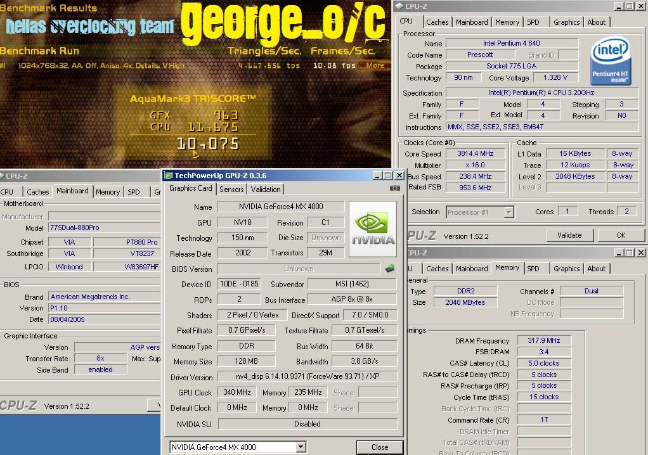Click the CPU-Z title icon in top window
This screenshot has height=455, width=648.
(x=399, y=6)
